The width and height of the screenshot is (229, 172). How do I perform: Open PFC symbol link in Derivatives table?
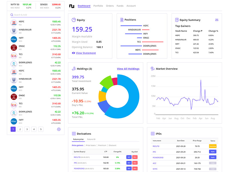coord(76,163)
